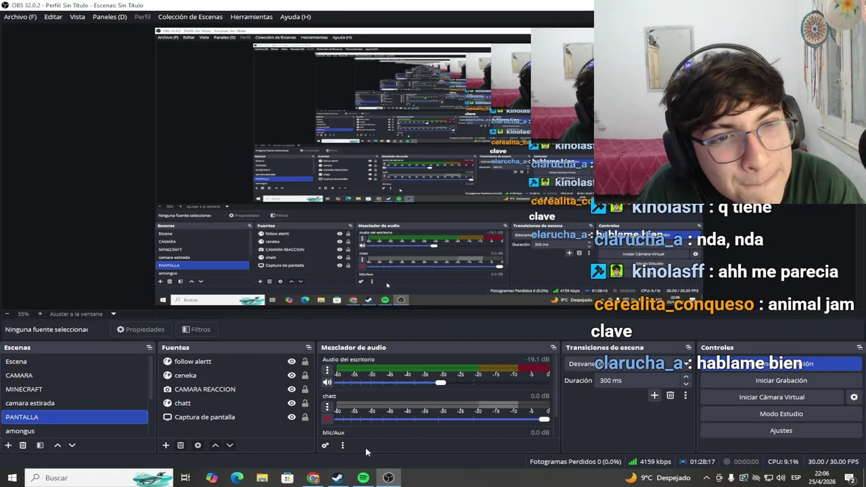The image size is (866, 487).
Task: Pop out the Controles dock panel
Action: 861,348
